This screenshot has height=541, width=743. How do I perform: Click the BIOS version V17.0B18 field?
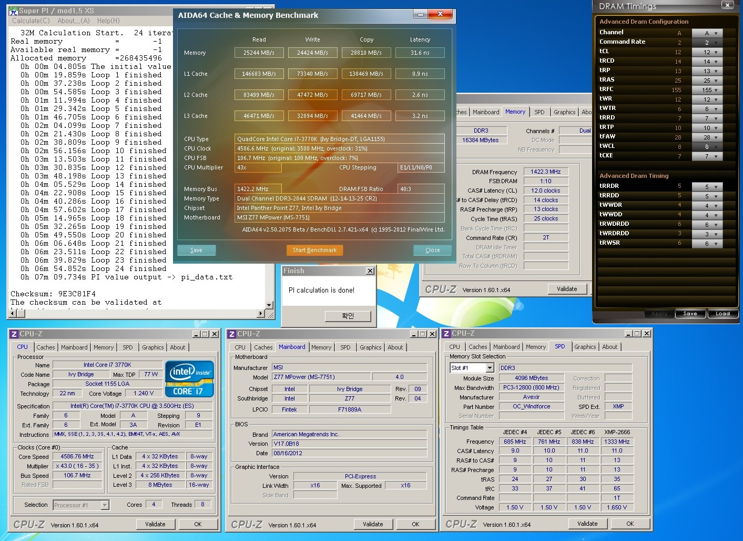(350, 444)
